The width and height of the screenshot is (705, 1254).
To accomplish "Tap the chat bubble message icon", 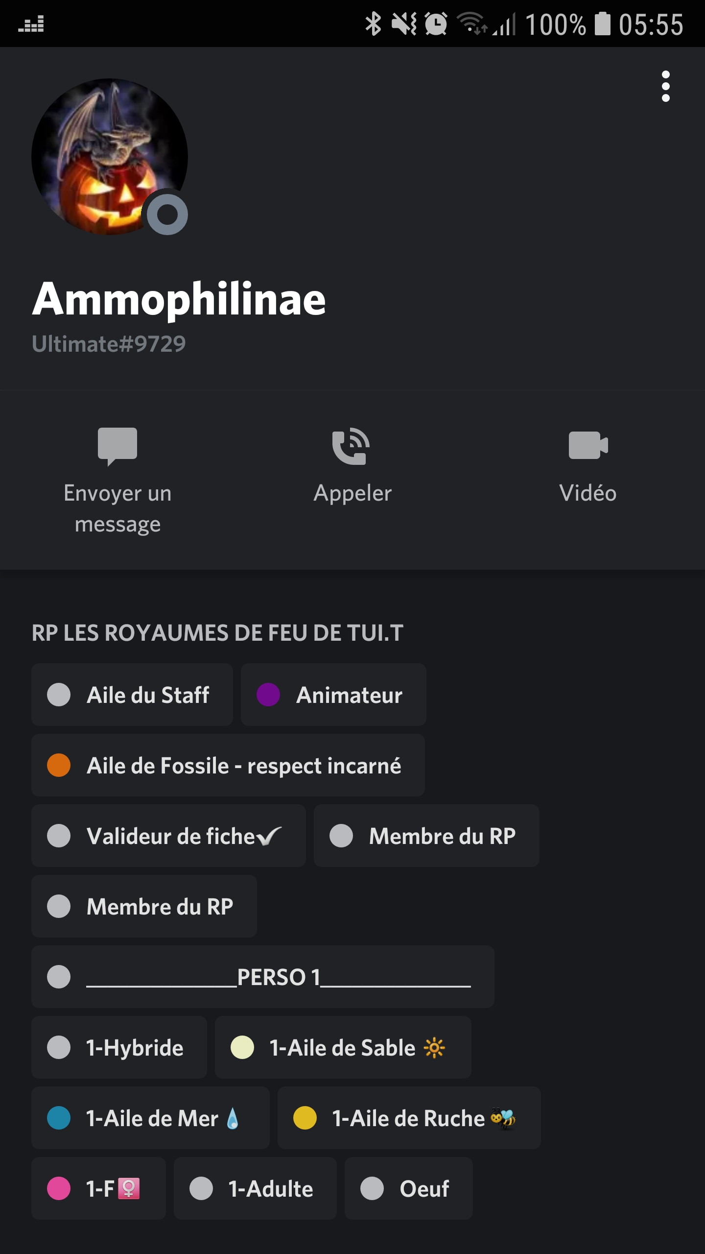I will point(117,446).
